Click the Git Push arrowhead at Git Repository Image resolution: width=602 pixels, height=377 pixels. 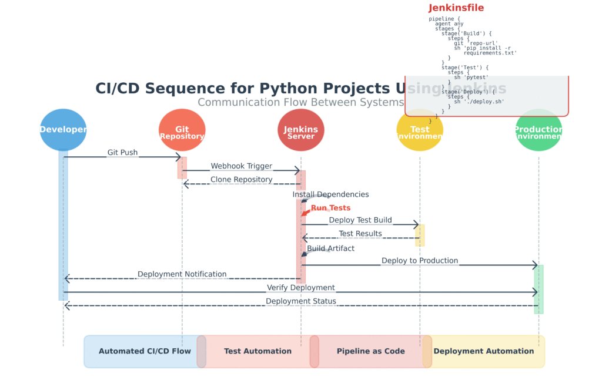(178, 157)
